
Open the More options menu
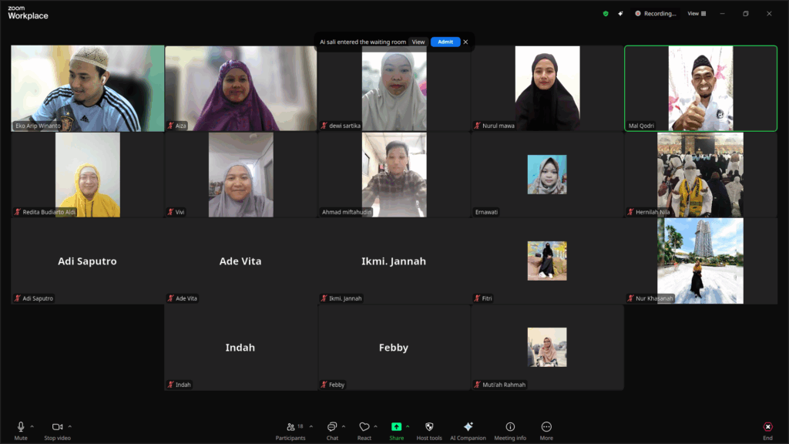tap(546, 427)
